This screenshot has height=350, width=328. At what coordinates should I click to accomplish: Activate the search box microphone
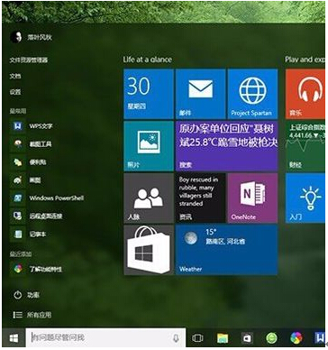176,338
